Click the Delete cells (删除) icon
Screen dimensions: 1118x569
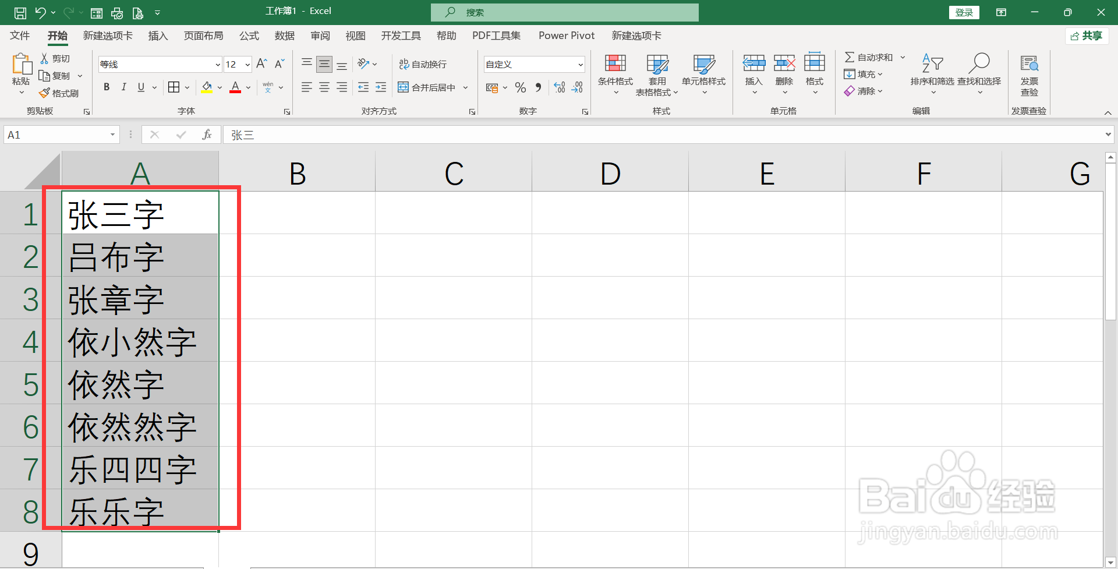(x=784, y=63)
